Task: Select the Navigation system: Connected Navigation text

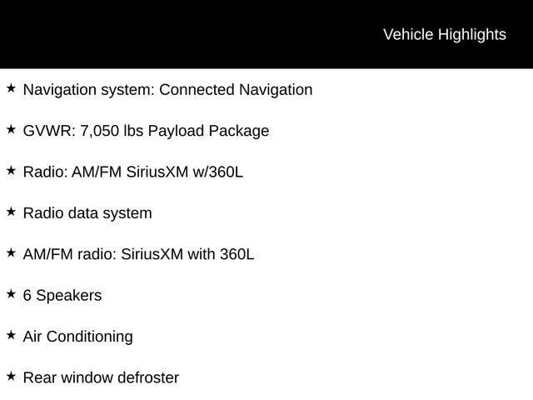Action: point(167,90)
